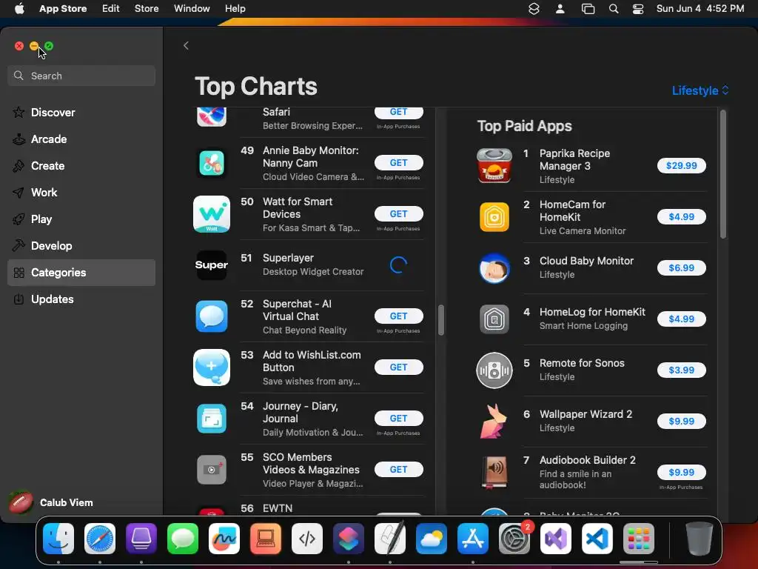The image size is (758, 569).
Task: Open System Settings in the Dock
Action: click(514, 539)
